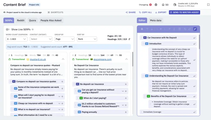Image resolution: width=211 pixels, height=120 pixels.
Task: Open the Sort By Rank dropdown
Action: pos(87,39)
